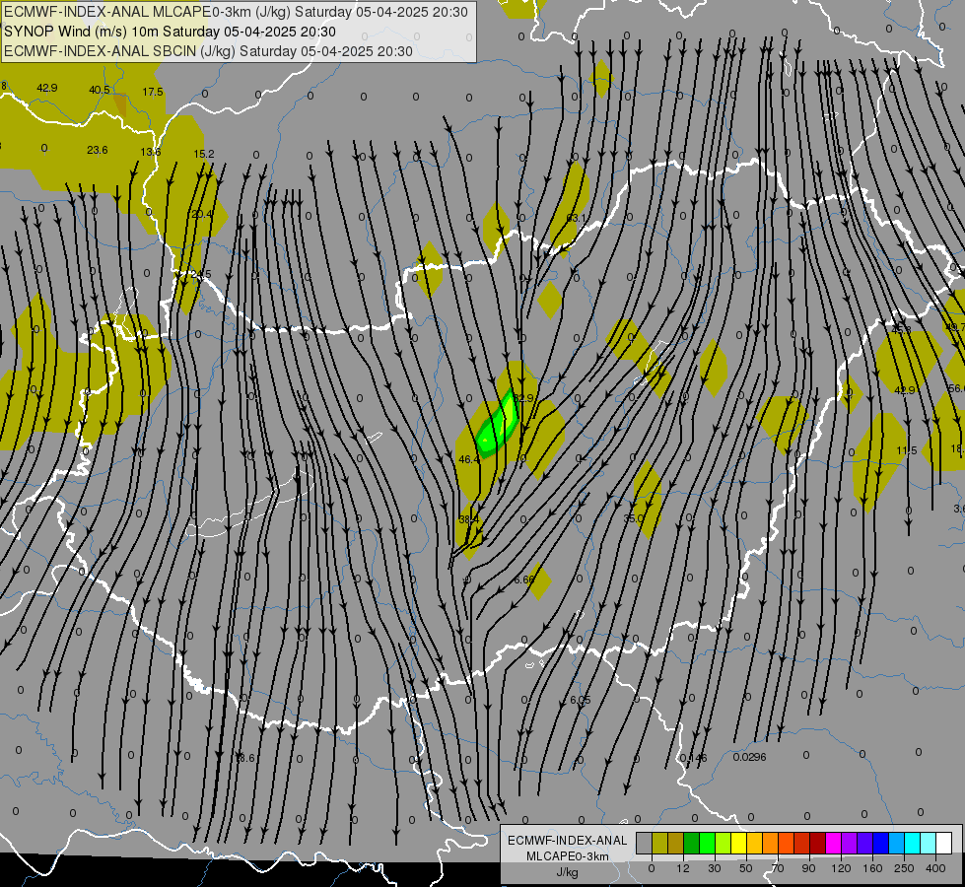
Task: Select the 46.4 value near green area
Action: click(469, 459)
